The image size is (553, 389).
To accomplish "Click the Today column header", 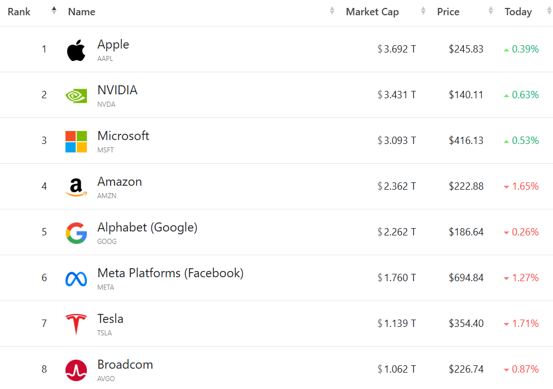I will 518,12.
